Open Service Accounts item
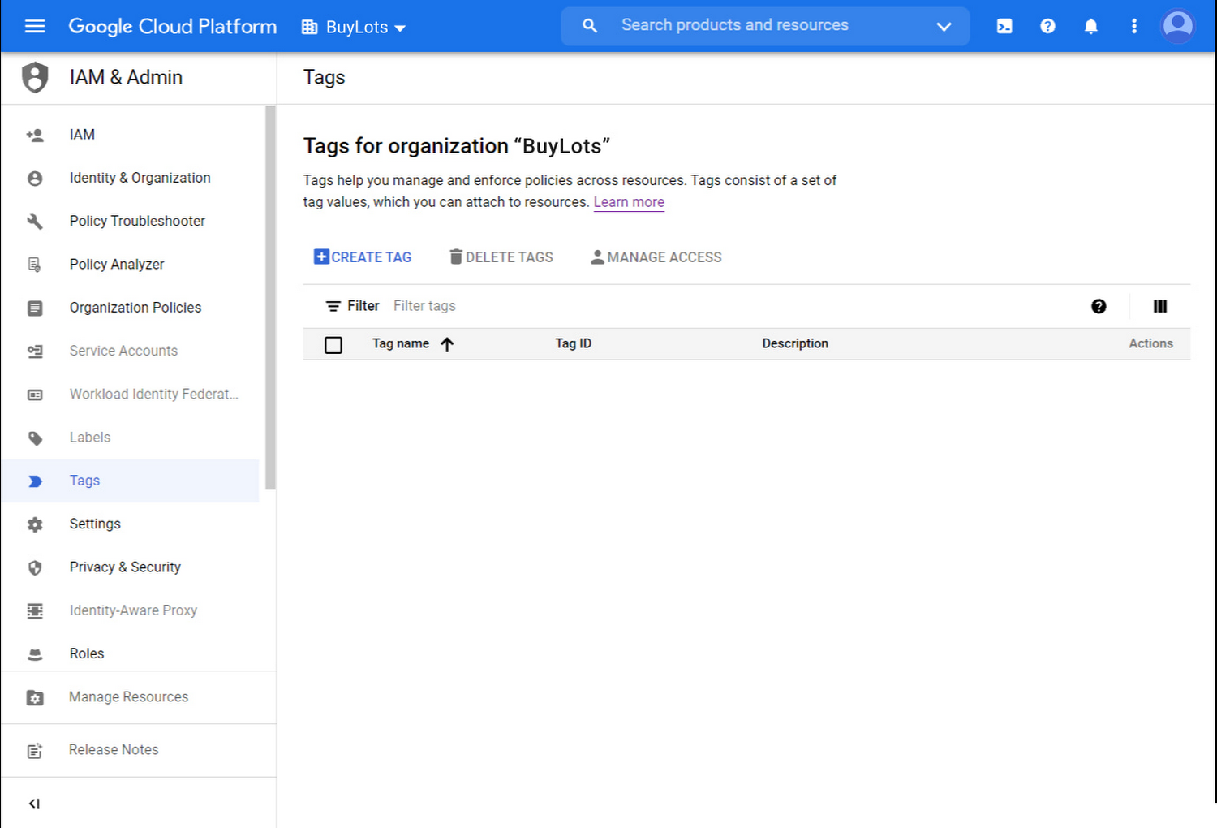This screenshot has height=828, width=1217. coord(123,351)
